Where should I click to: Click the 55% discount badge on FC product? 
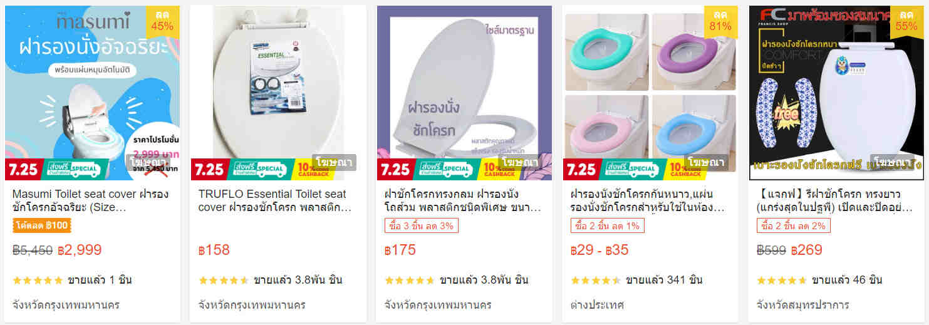click(x=906, y=20)
